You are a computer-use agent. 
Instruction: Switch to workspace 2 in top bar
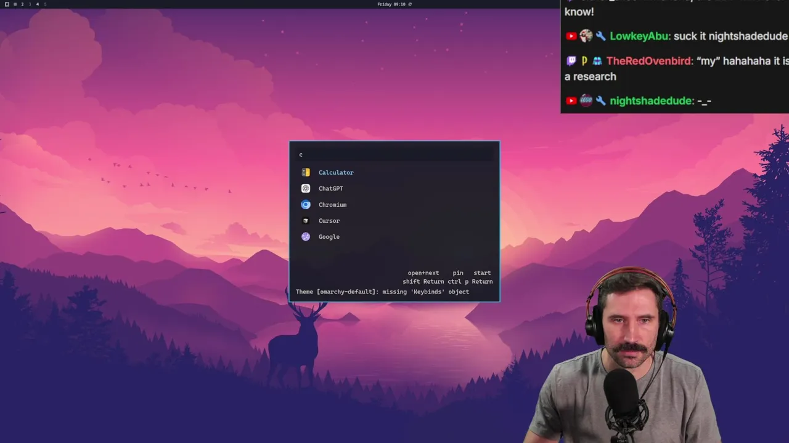click(x=22, y=4)
